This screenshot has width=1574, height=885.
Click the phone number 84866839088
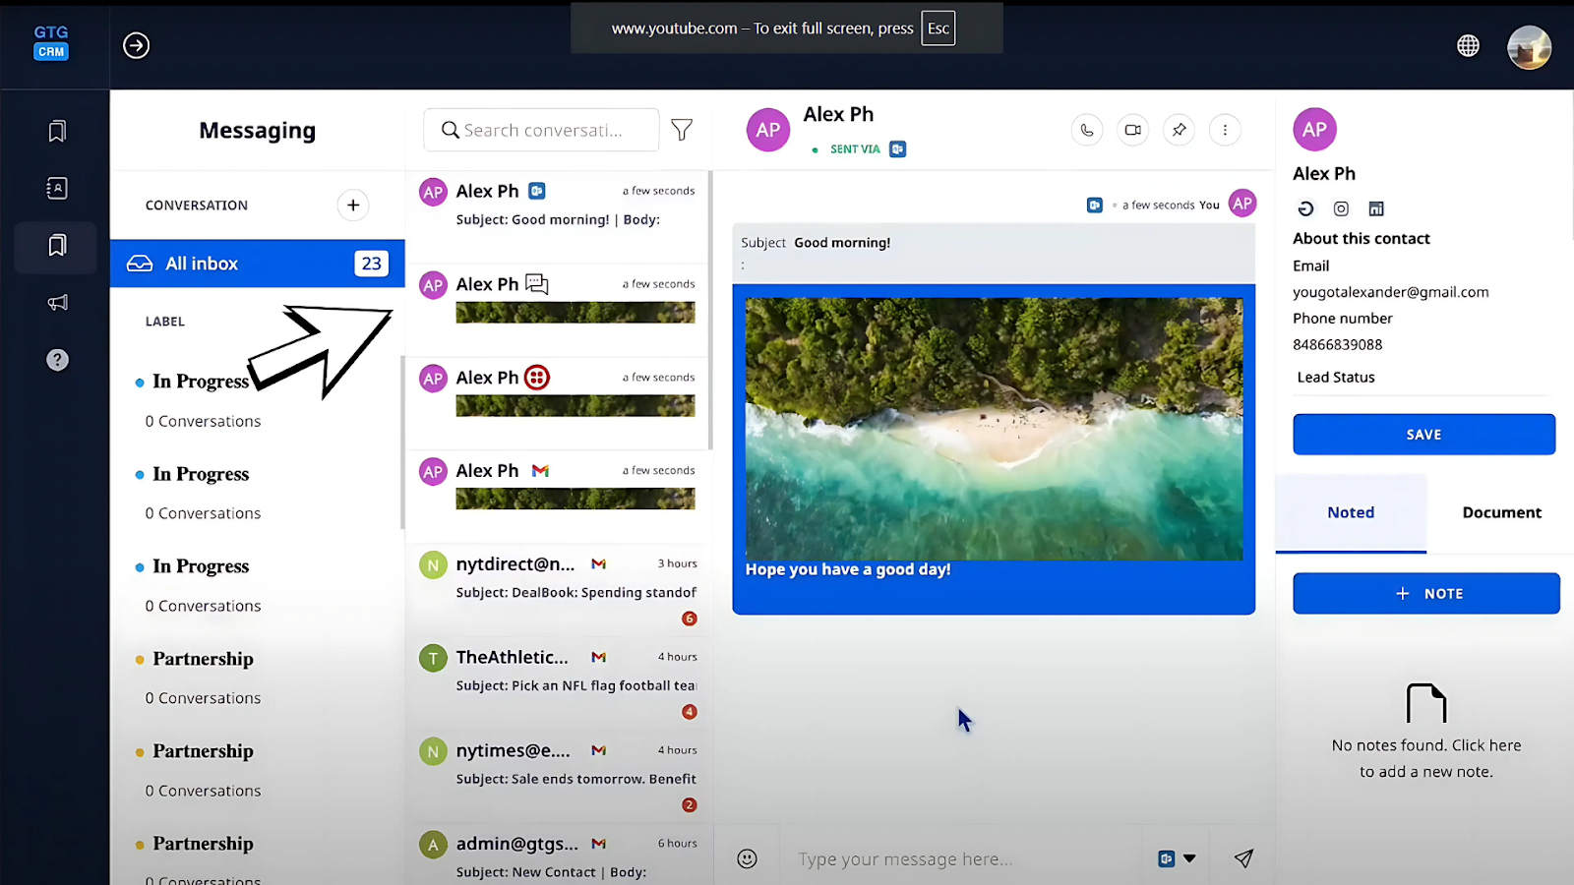point(1337,344)
